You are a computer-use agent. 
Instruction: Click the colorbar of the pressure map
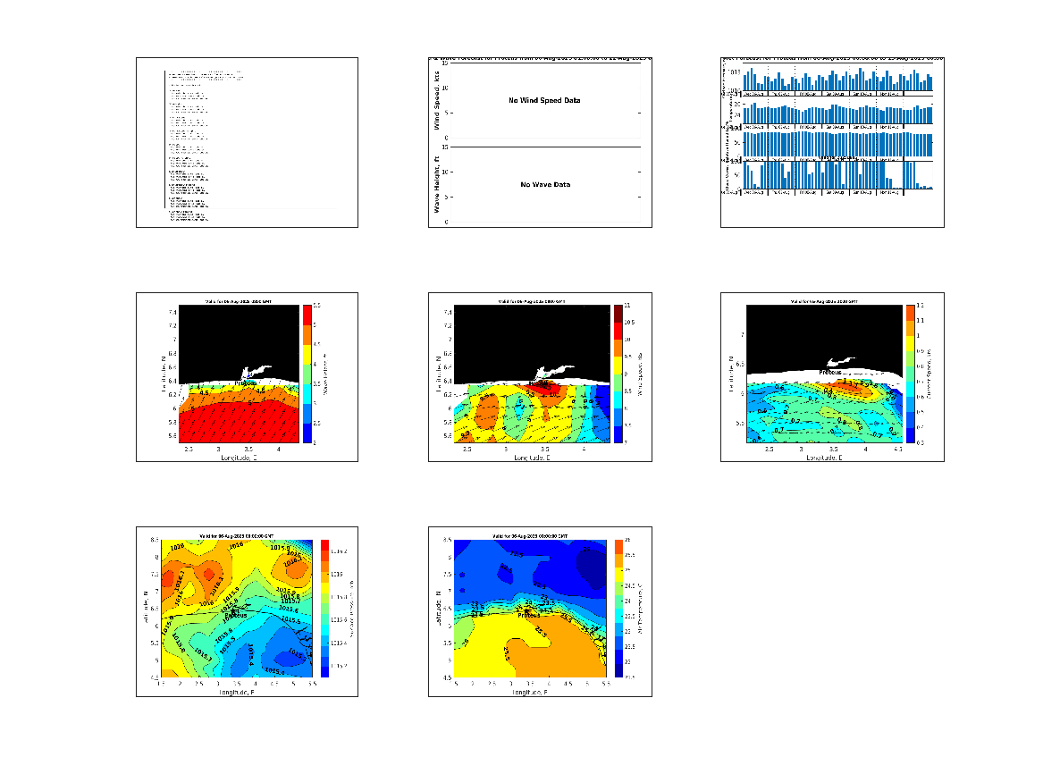pos(324,609)
